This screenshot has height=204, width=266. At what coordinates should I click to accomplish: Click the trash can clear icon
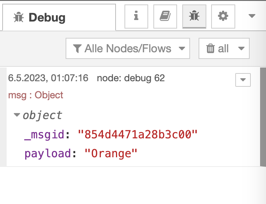click(x=210, y=49)
